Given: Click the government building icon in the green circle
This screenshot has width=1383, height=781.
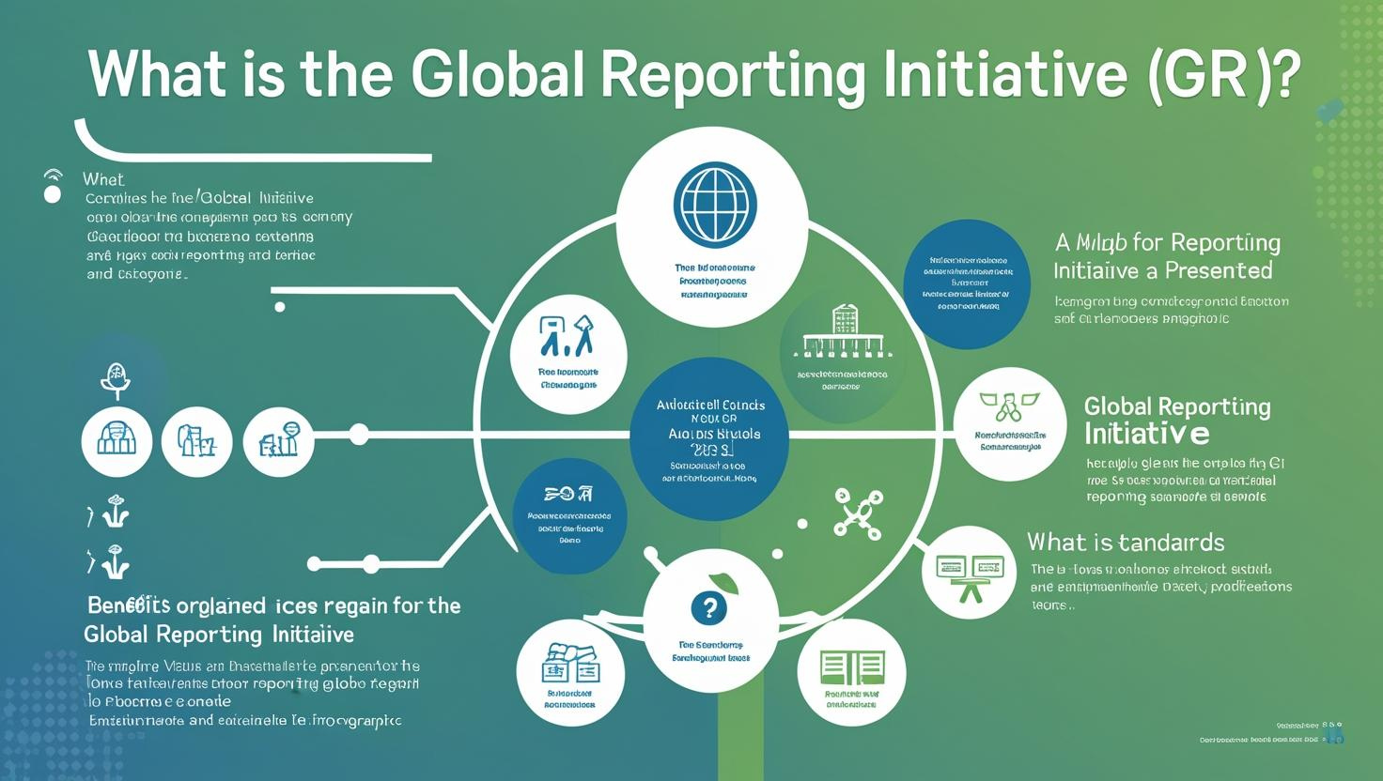Looking at the screenshot, I should [x=844, y=331].
